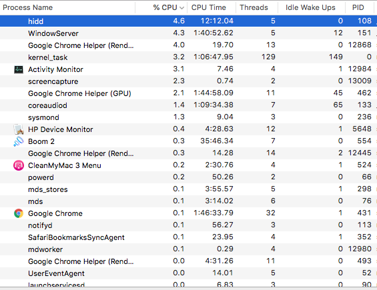Select the mds process row
Screen dimensions: 377x290
pyautogui.click(x=188, y=201)
